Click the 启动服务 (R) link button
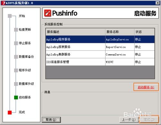 [x=146, y=87]
